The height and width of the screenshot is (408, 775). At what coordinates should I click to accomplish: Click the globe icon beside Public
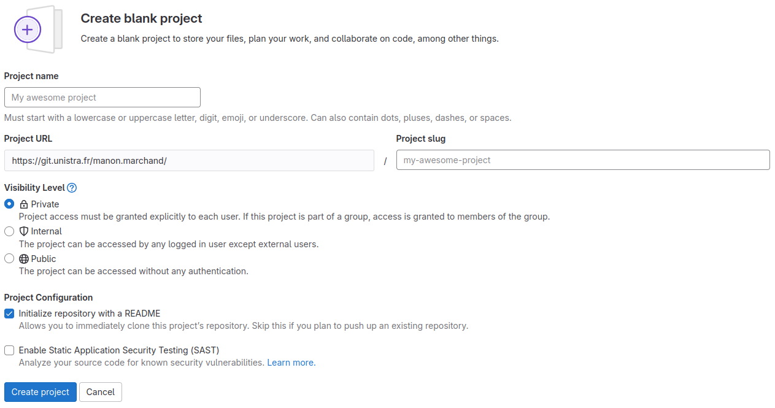click(x=23, y=258)
